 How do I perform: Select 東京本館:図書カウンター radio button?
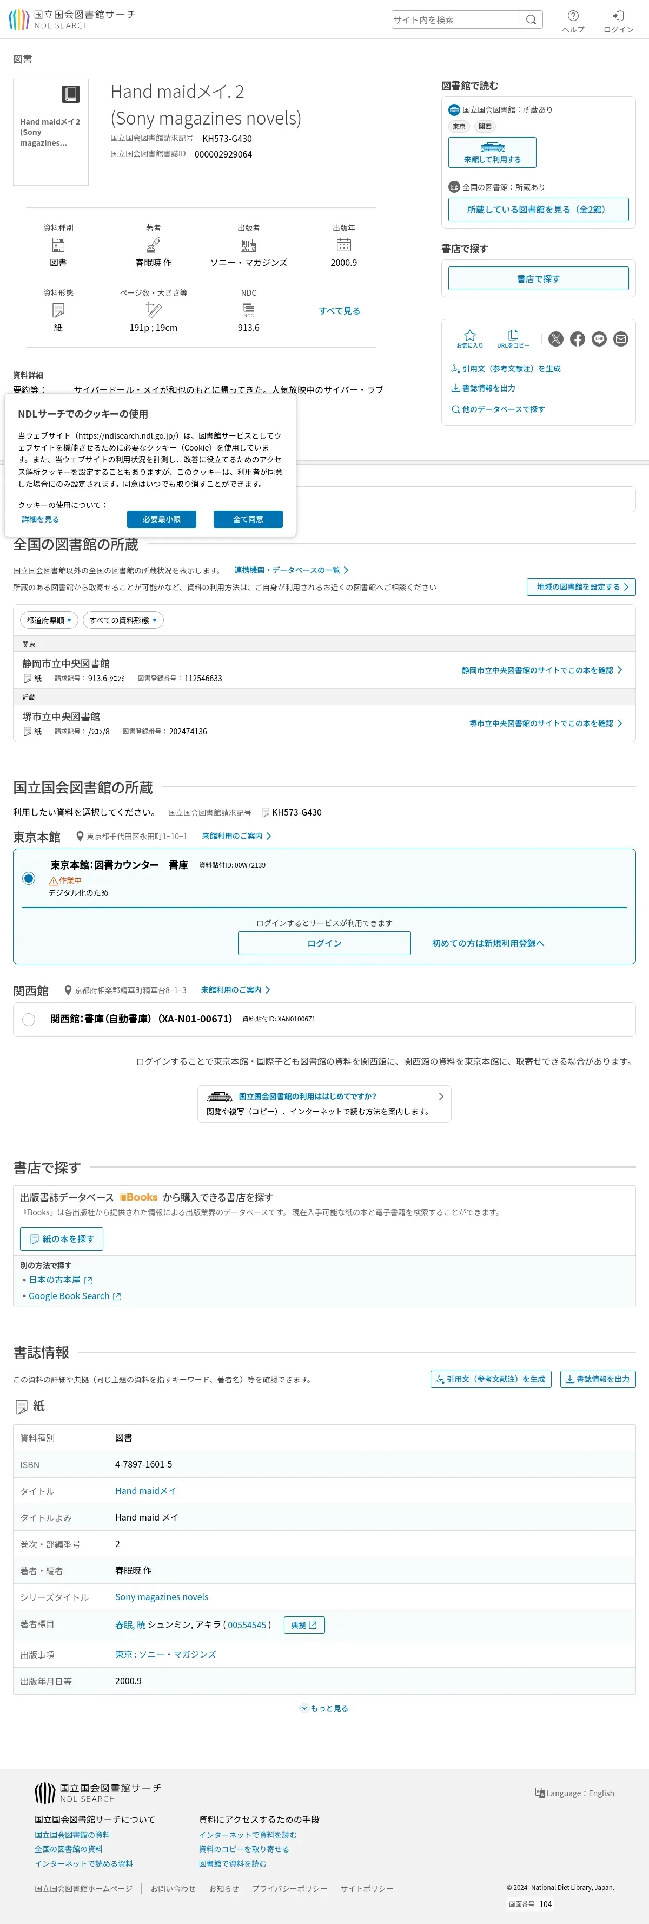[x=28, y=878]
